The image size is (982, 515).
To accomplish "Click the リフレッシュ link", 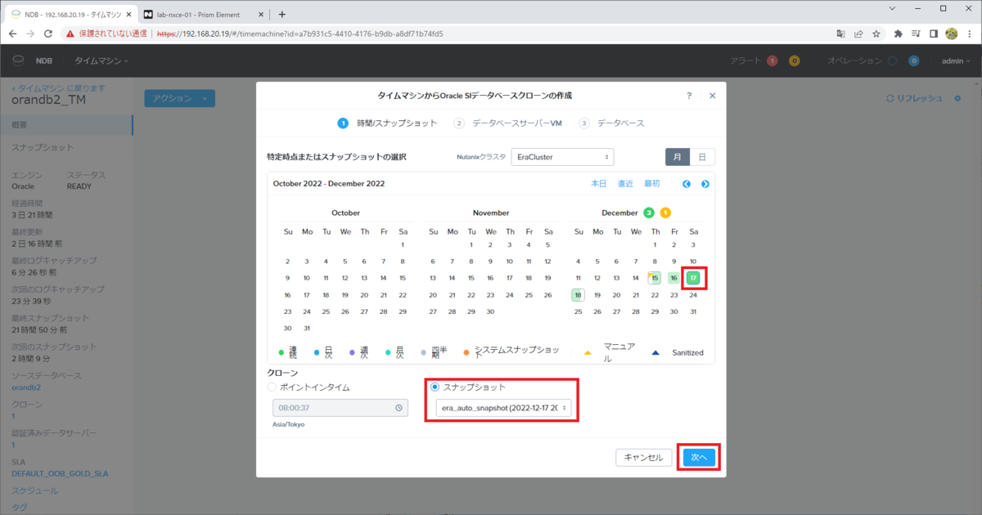I will click(x=915, y=98).
